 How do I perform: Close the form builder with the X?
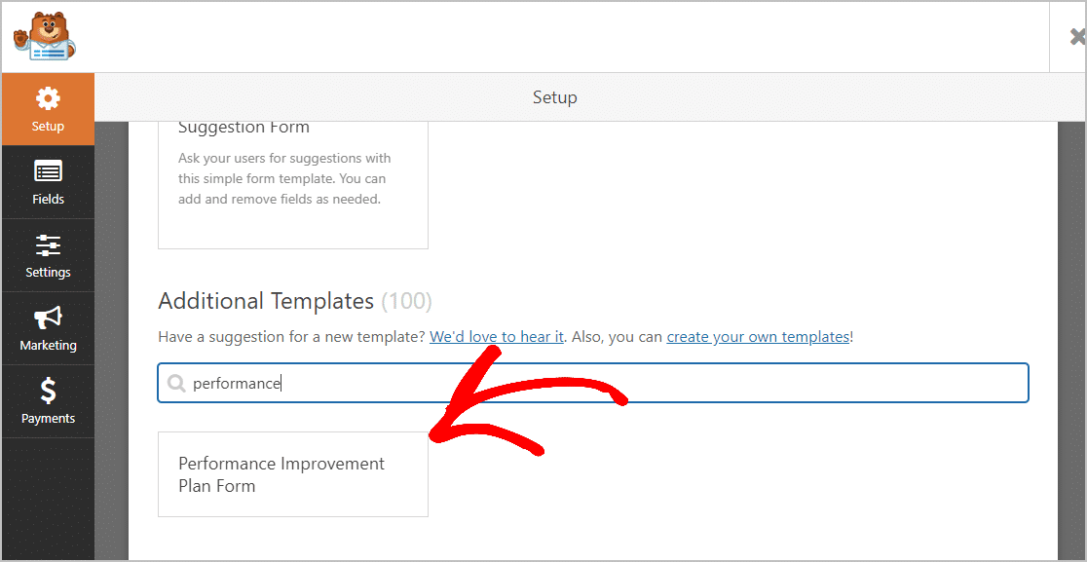pos(1078,37)
